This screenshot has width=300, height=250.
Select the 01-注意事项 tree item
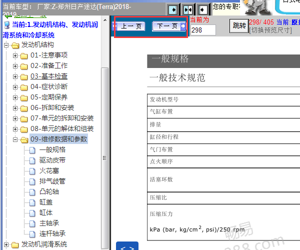point(49,55)
